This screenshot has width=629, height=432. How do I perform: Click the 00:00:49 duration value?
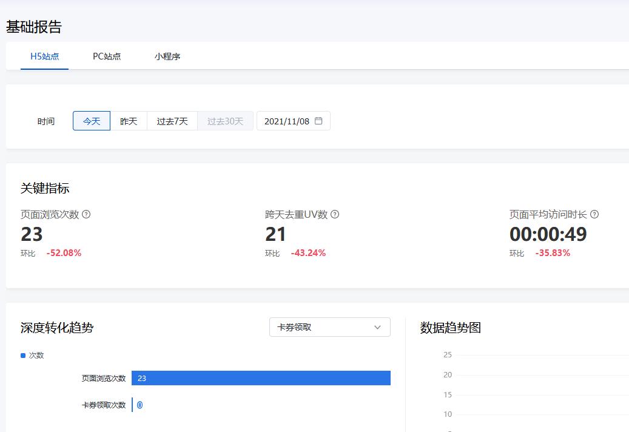point(548,234)
